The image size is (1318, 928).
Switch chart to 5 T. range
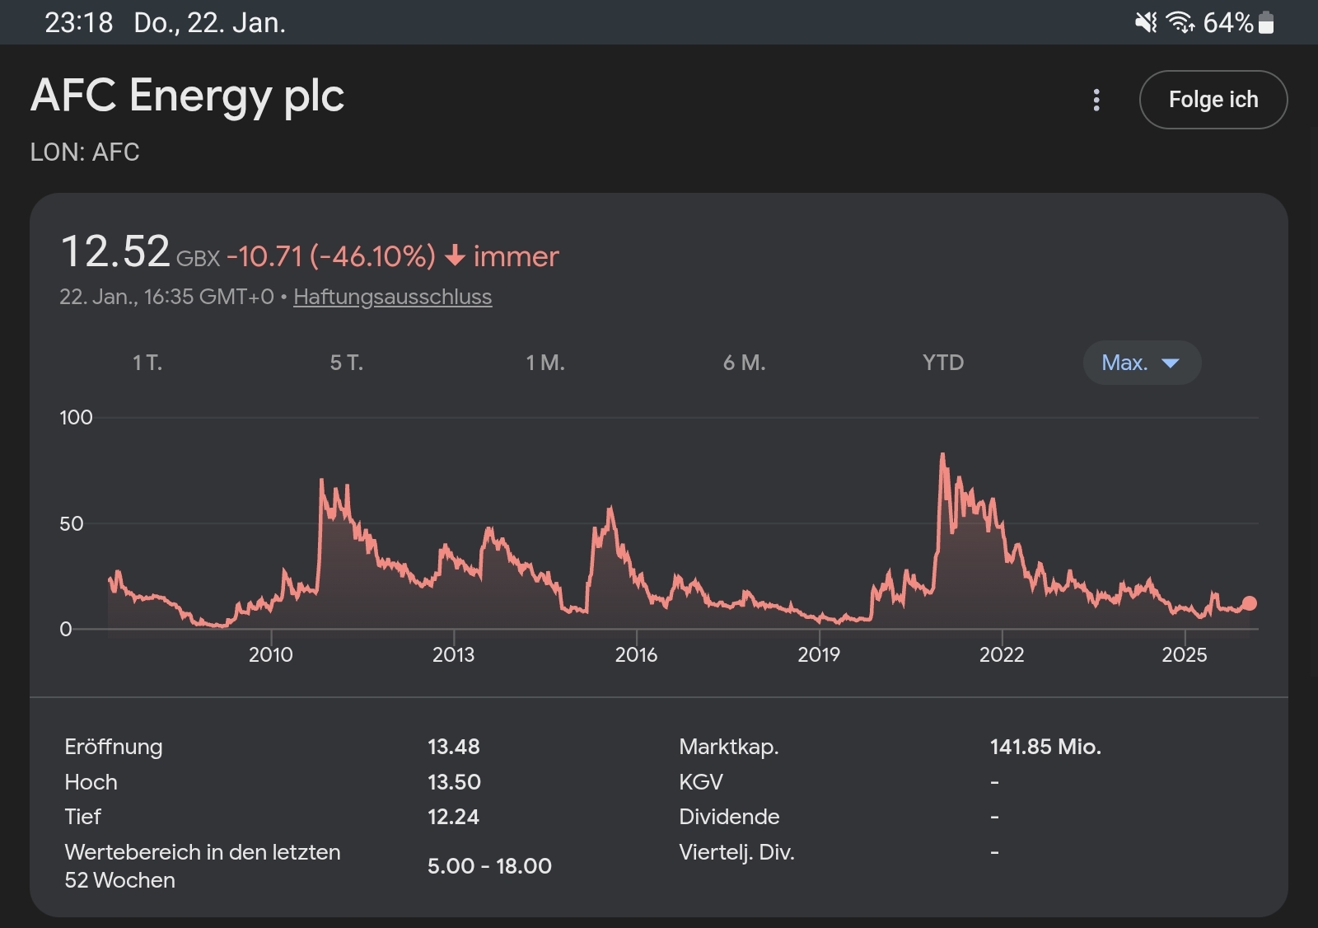(347, 363)
